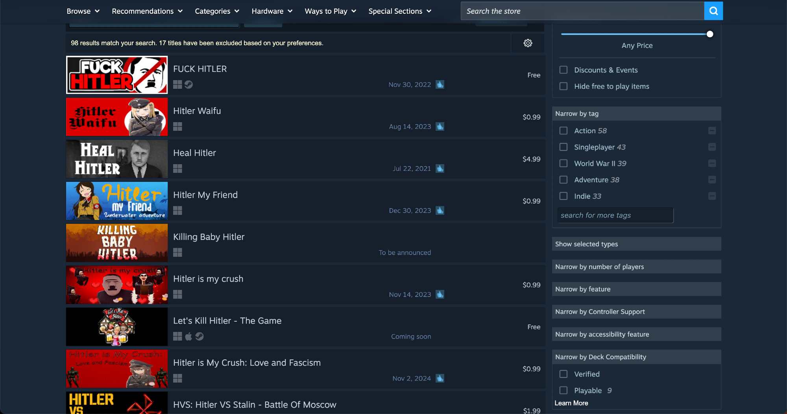Click the price range slider handle
Screen dimensions: 787x414
[x=709, y=34]
